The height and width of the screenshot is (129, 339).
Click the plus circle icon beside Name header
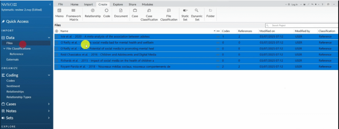click(x=57, y=31)
